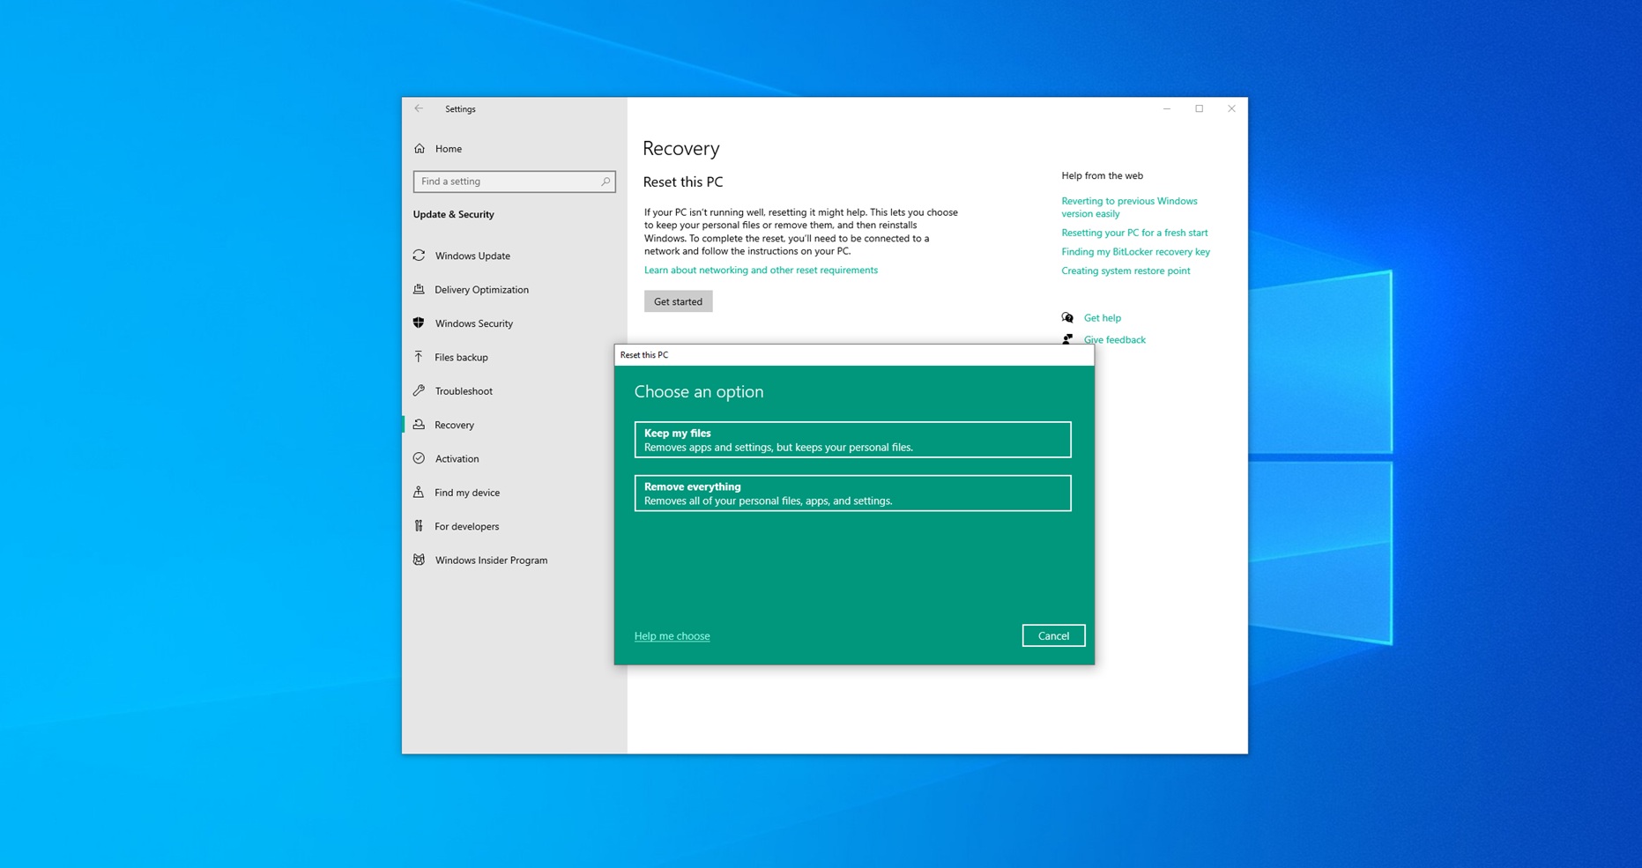Open the For developers section
The image size is (1642, 868).
coord(420,526)
